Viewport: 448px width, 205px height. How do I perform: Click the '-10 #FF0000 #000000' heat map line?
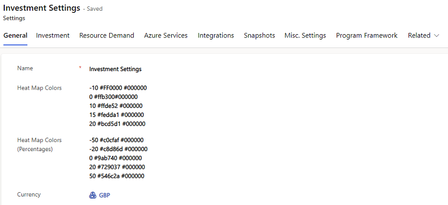(x=118, y=88)
